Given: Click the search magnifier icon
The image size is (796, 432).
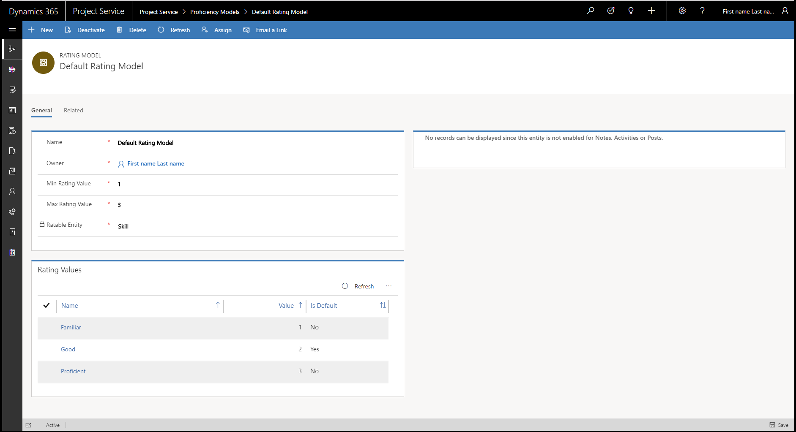Looking at the screenshot, I should point(591,11).
